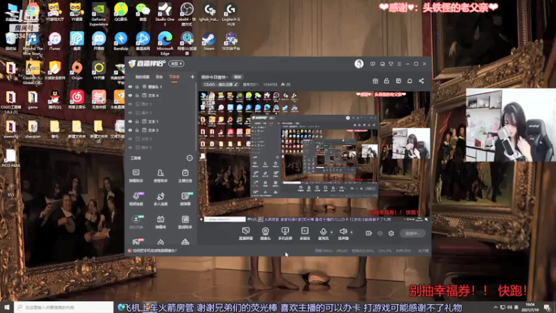
Task: Add a new scene with the plus button
Action: point(193,77)
